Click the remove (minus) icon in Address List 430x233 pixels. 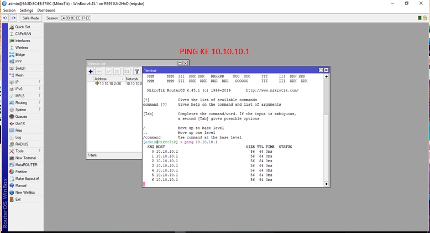coord(99,71)
